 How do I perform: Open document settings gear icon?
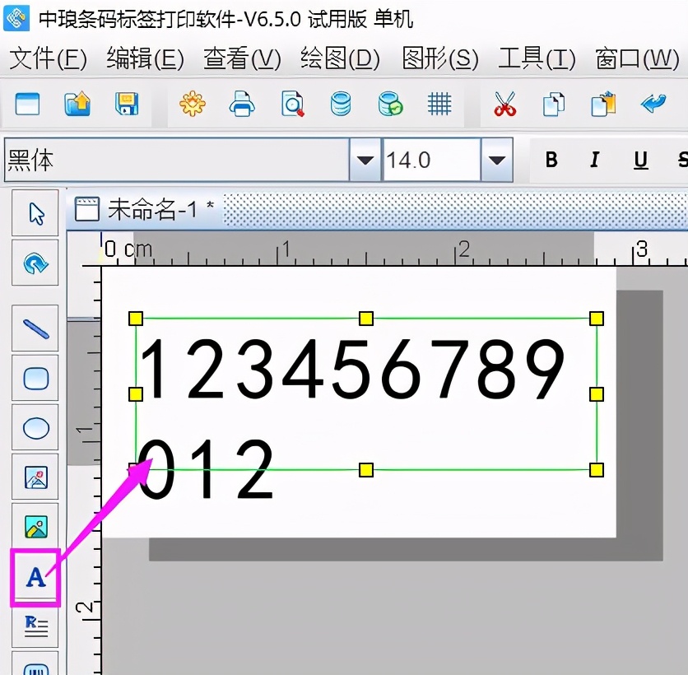pyautogui.click(x=193, y=104)
